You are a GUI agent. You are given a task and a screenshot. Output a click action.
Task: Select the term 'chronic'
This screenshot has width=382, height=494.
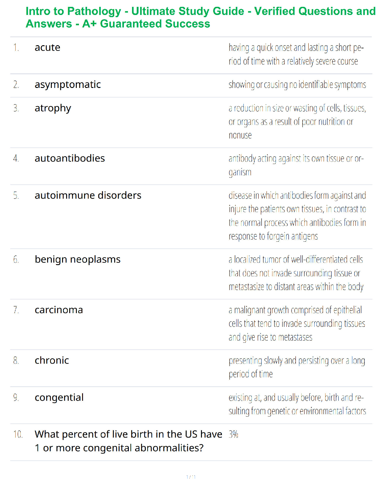point(52,360)
